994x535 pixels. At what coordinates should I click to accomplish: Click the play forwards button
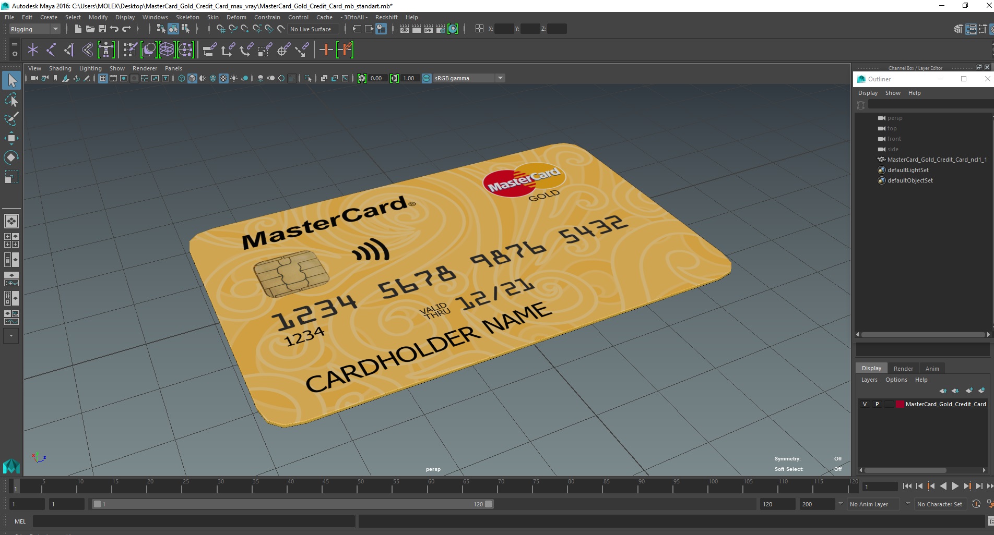point(955,486)
